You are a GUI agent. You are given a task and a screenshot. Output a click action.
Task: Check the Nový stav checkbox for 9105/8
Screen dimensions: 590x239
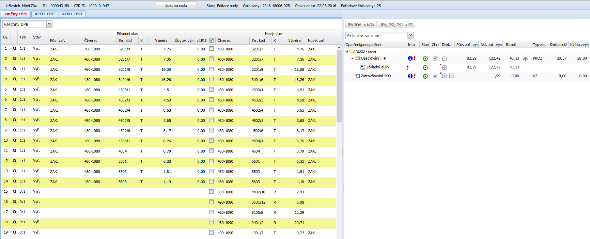(211, 212)
